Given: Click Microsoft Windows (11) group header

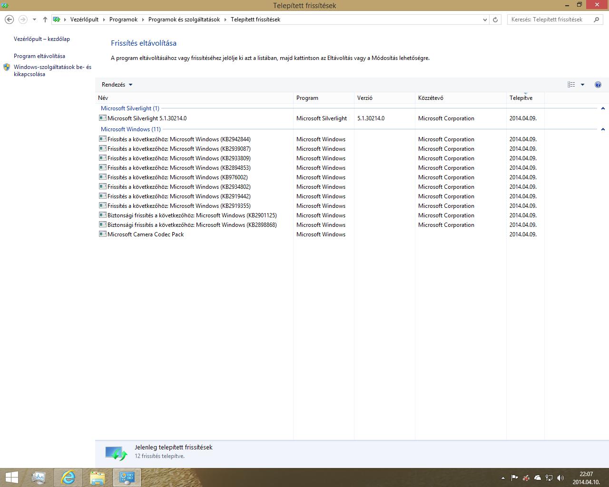Looking at the screenshot, I should [x=131, y=129].
